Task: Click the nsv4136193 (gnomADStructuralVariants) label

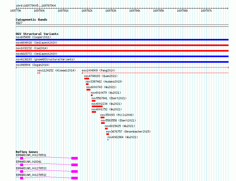Action: 45,59
